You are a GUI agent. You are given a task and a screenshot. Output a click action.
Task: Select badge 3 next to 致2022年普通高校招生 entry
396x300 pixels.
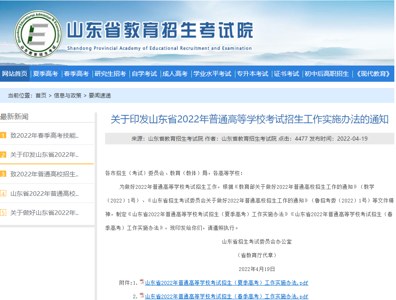tap(4, 174)
